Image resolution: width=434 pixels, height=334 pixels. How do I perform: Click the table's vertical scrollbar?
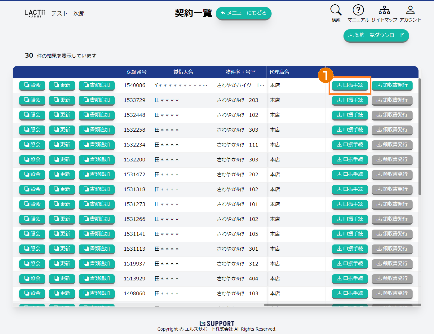pos(420,136)
